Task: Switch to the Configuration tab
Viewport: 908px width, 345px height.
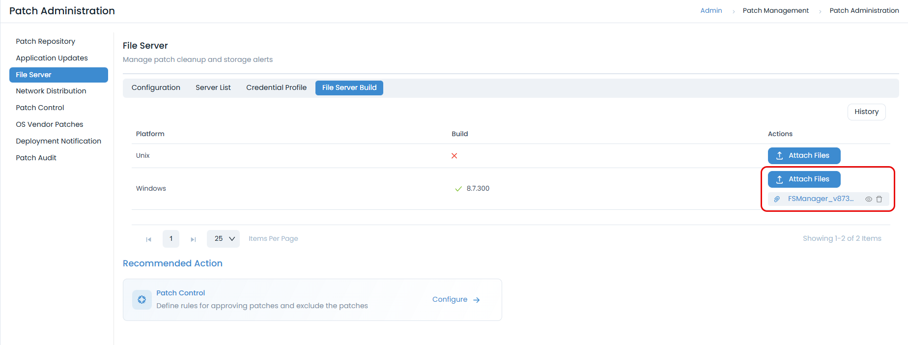Action: click(x=156, y=88)
